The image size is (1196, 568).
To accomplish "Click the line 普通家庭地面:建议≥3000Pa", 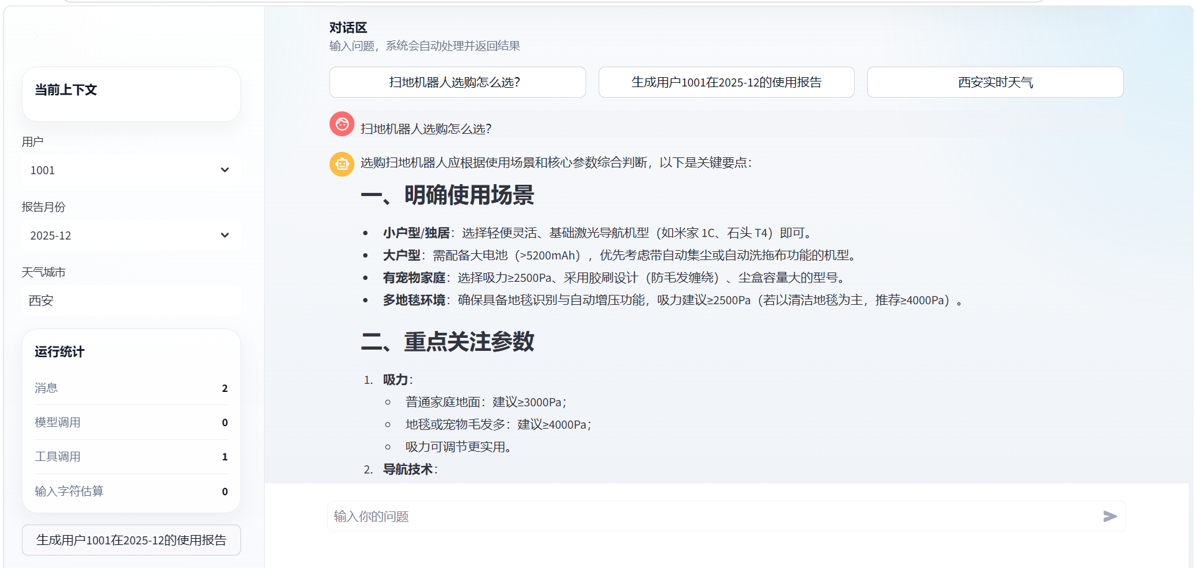I will point(486,402).
